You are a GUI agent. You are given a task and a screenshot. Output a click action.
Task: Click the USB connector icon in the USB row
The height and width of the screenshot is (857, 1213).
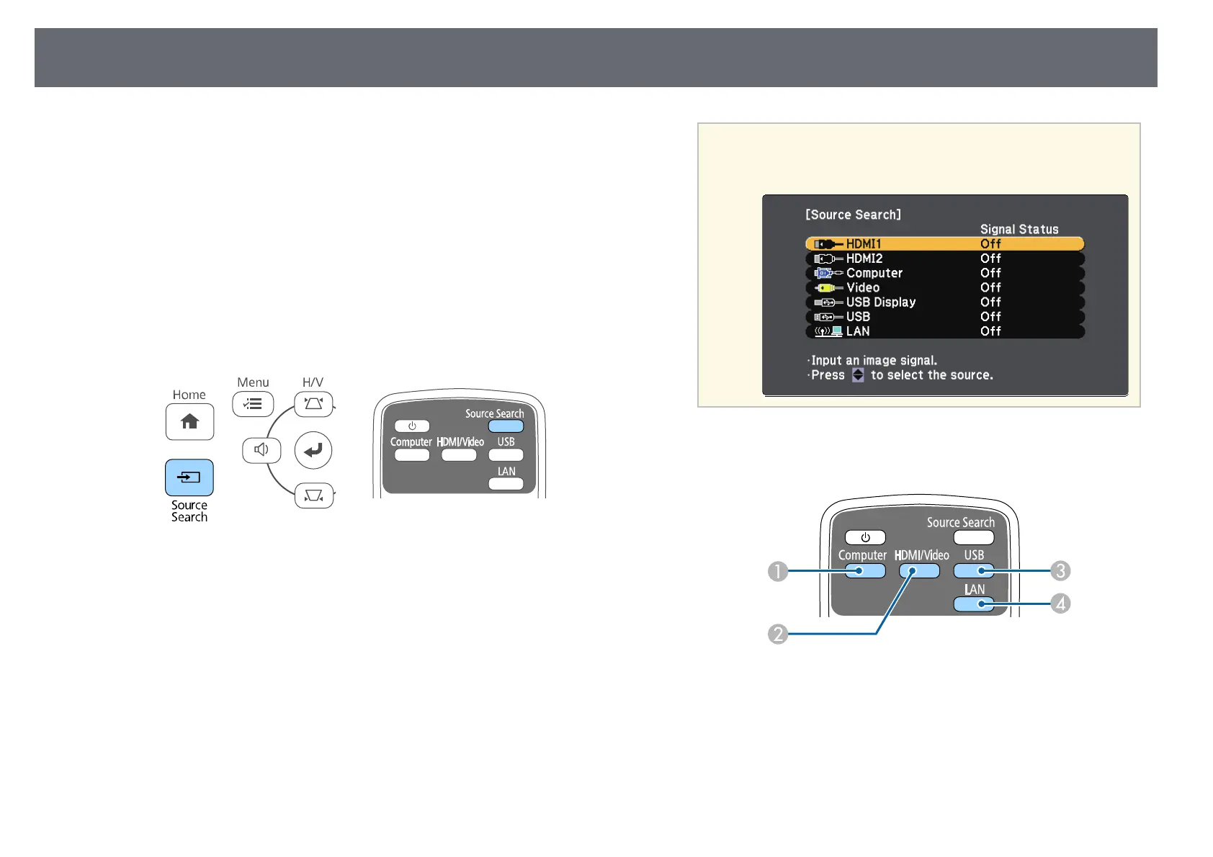point(828,317)
